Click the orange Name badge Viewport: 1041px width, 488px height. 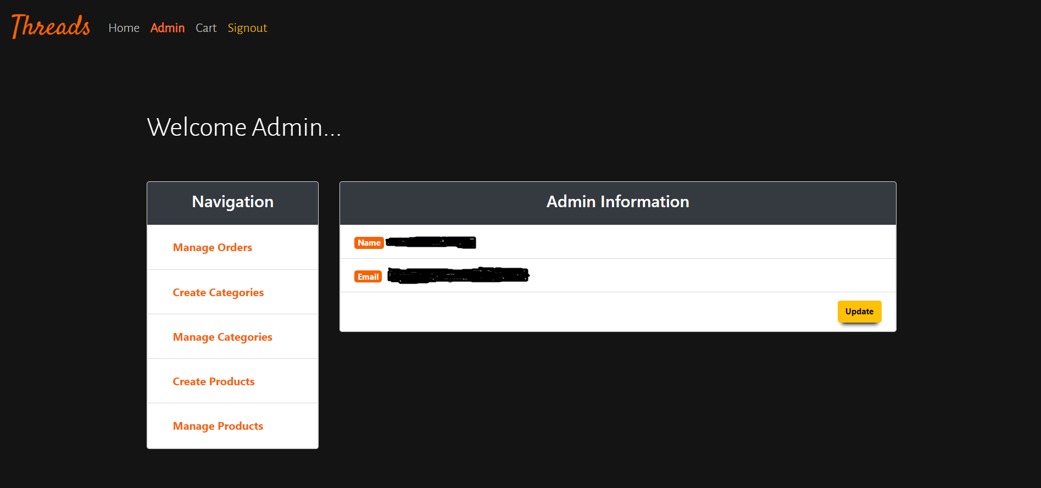(x=369, y=242)
